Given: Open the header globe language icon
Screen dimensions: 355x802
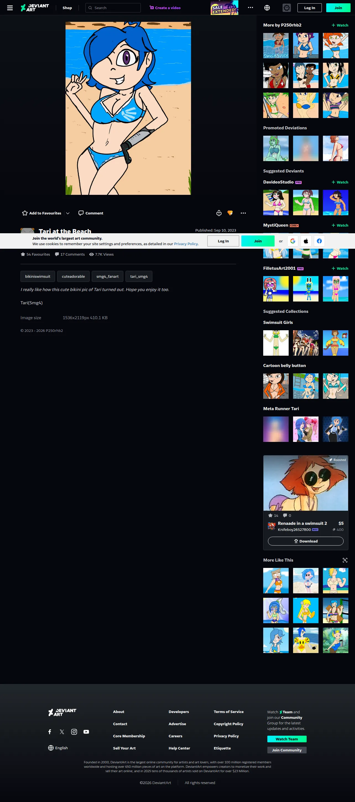Looking at the screenshot, I should pos(267,8).
